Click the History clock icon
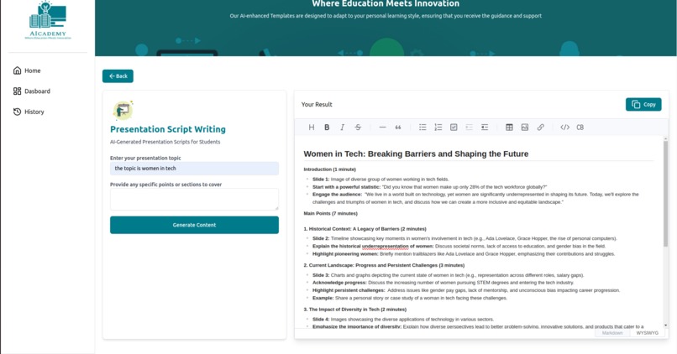Viewport: 677px width, 354px height. tap(18, 112)
